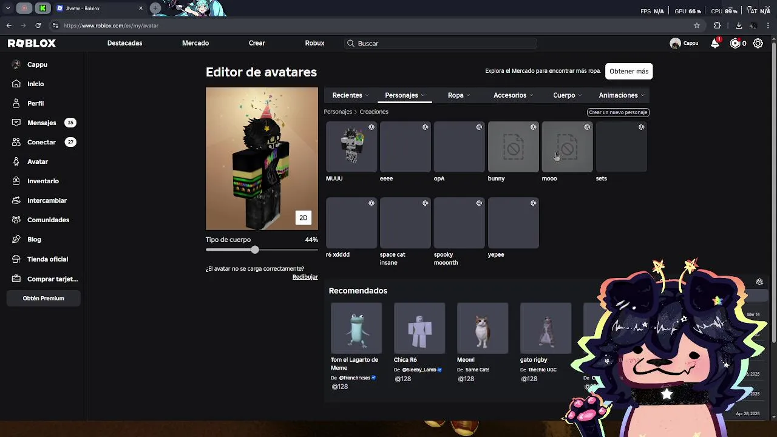The height and width of the screenshot is (437, 777).
Task: Switch to the Avatar - Roblox browser tab
Action: (99, 8)
